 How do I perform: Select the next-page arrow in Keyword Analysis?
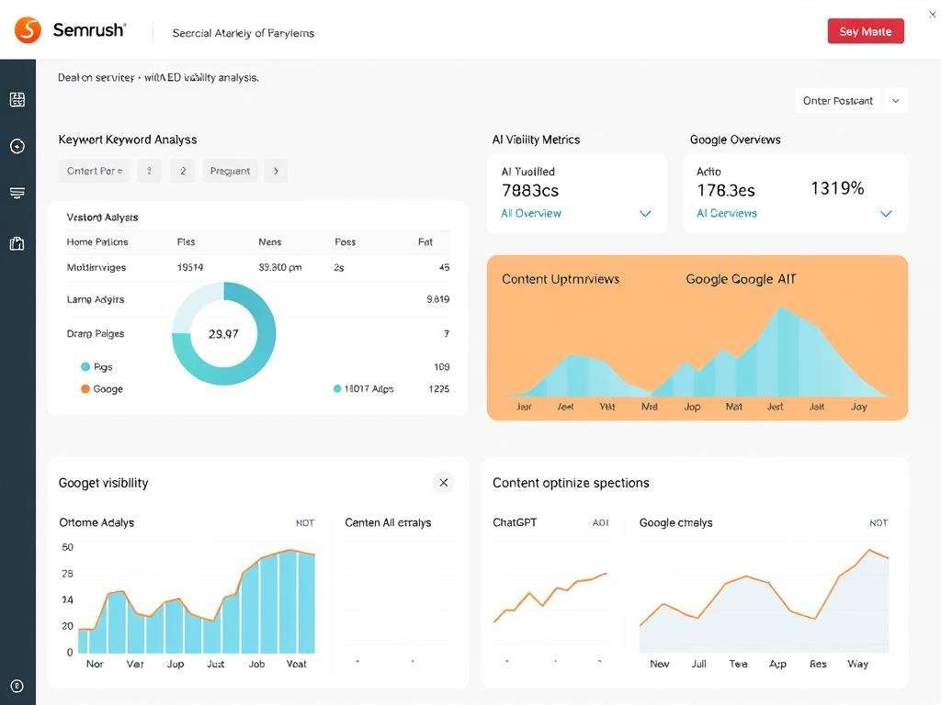click(276, 170)
